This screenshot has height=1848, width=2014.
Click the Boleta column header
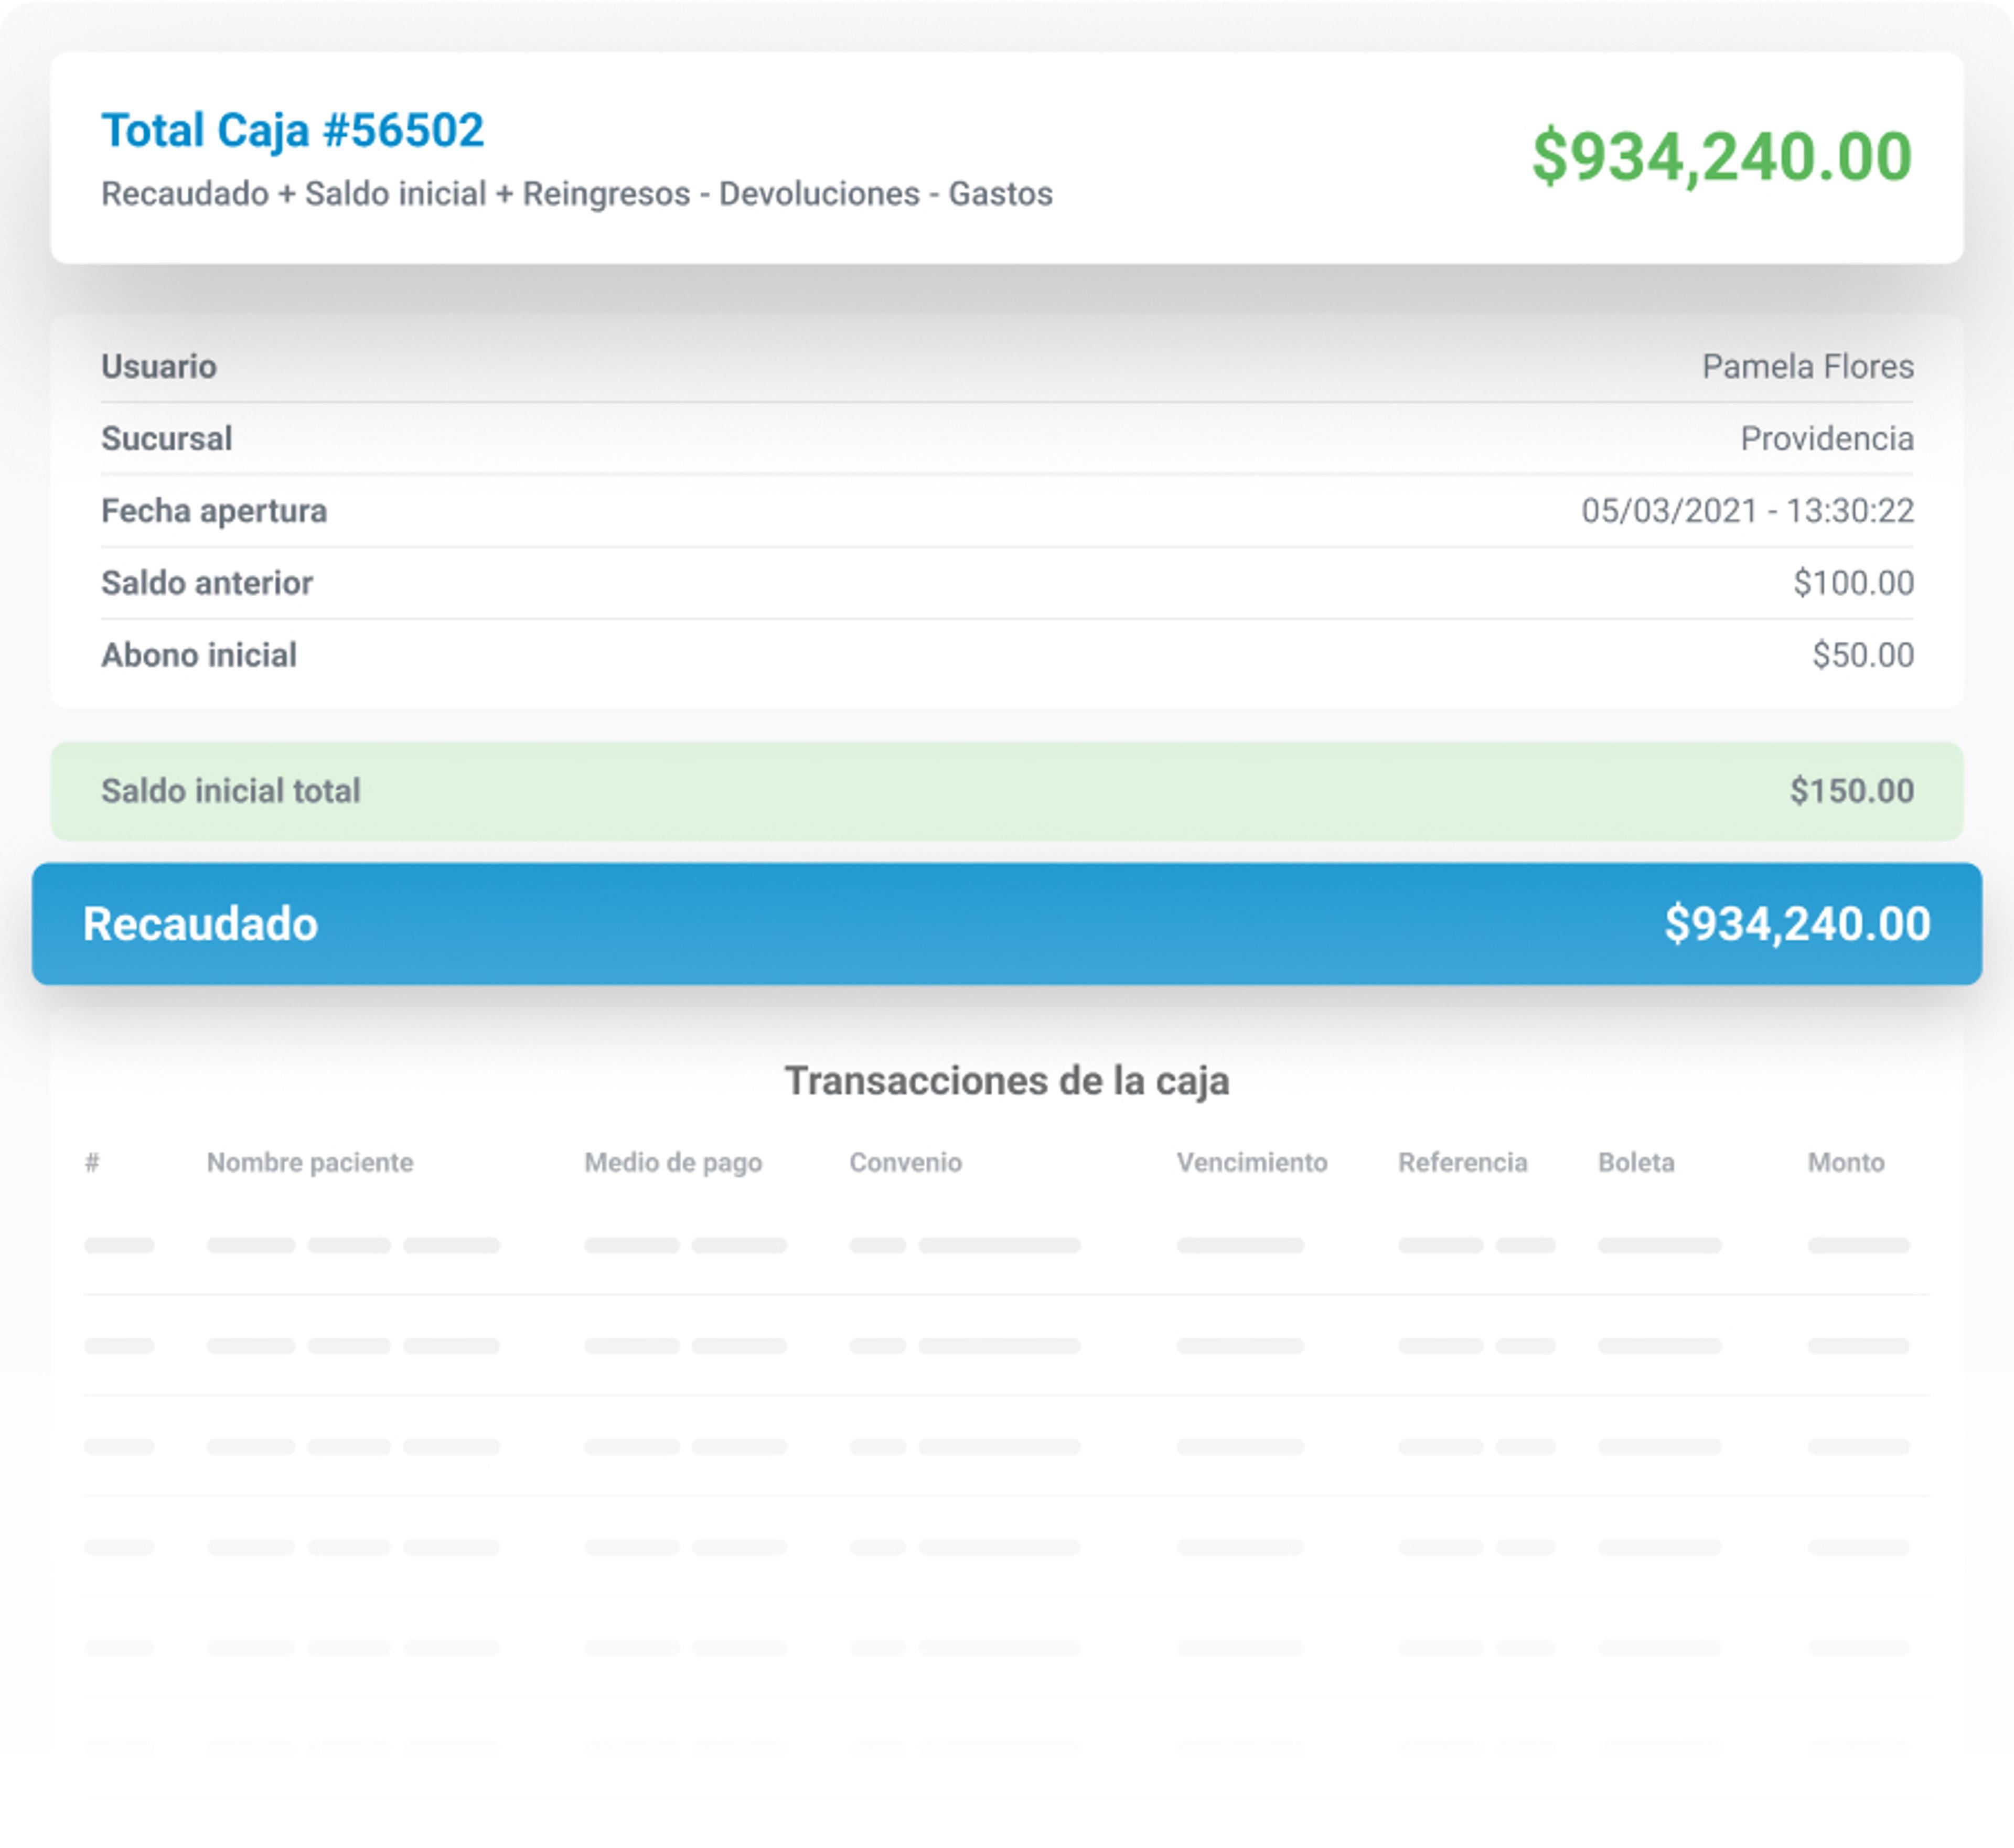(1636, 1162)
